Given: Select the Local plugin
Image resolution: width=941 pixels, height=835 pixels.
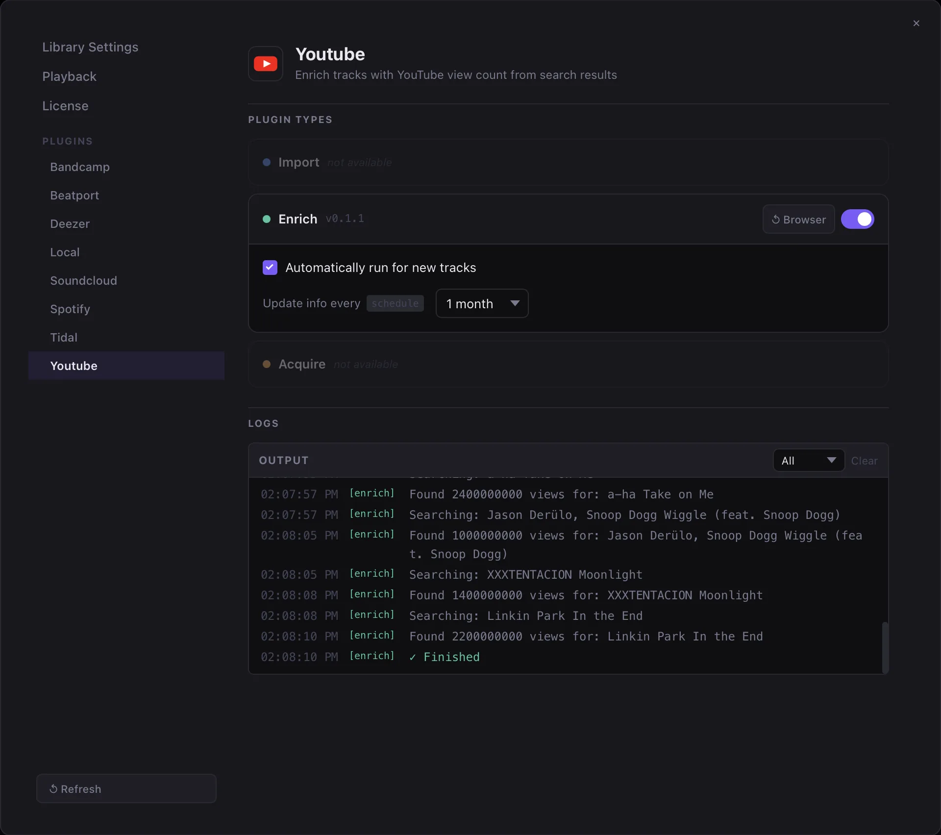Looking at the screenshot, I should tap(126, 252).
